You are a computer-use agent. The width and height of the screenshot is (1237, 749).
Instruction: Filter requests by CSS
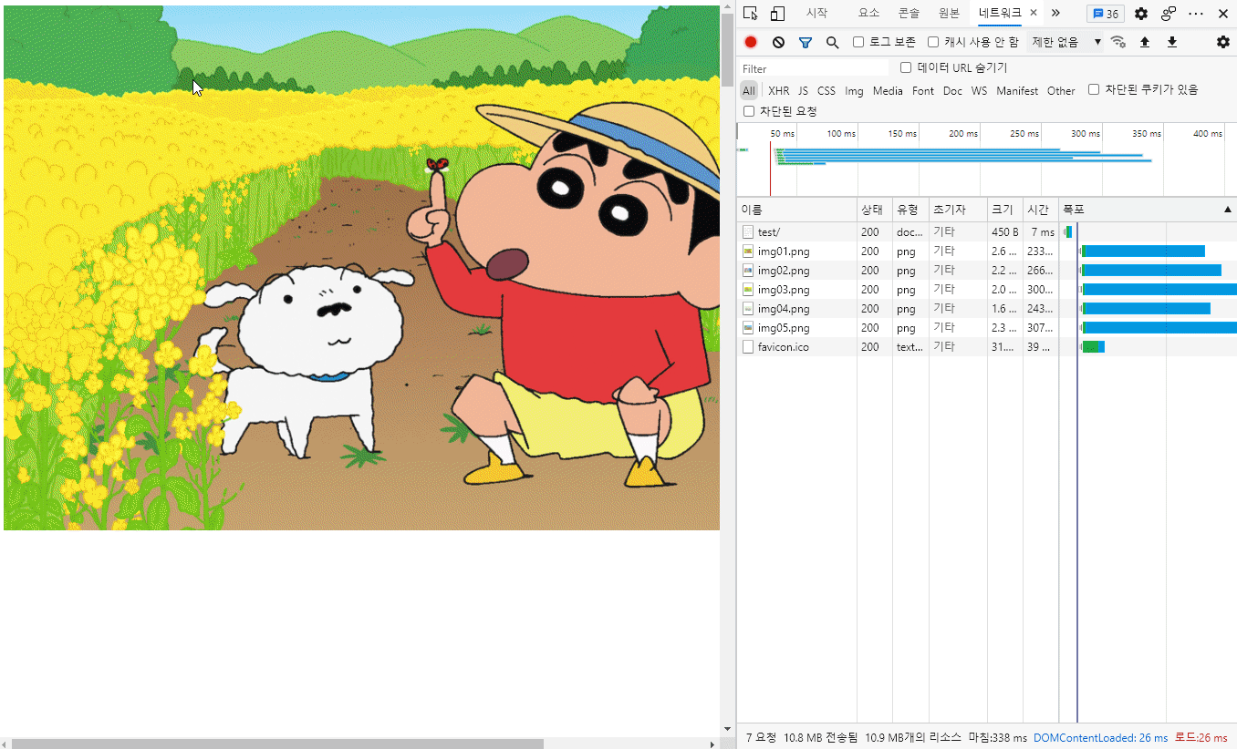click(x=826, y=91)
